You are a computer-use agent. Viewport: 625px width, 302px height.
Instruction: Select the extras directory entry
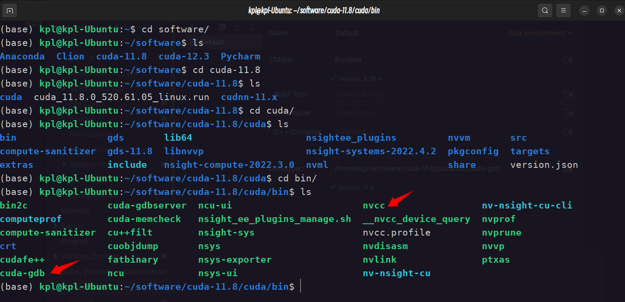[x=17, y=165]
